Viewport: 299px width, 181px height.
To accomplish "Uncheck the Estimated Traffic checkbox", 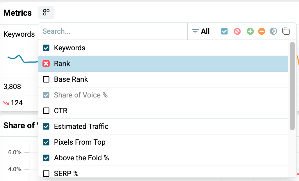I will (x=46, y=126).
